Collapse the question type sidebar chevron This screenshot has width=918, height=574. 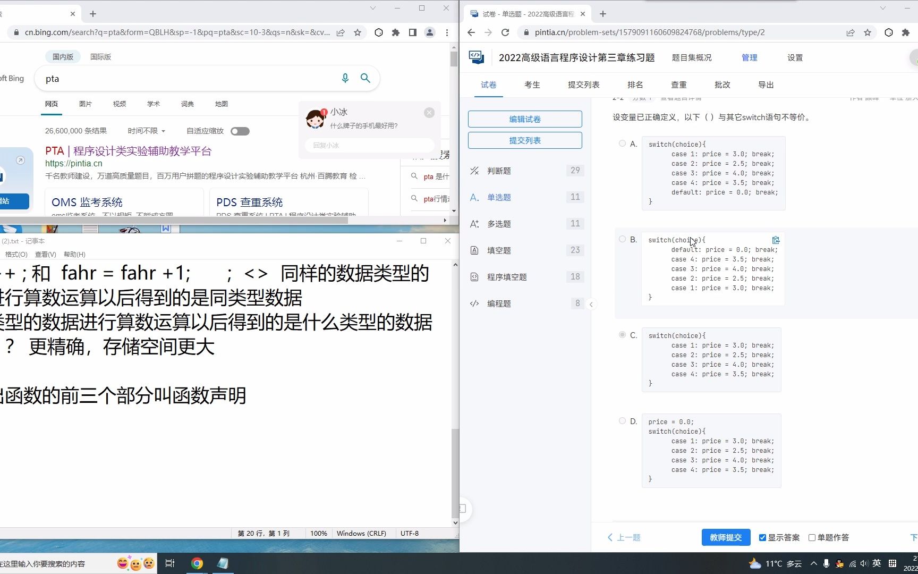[592, 304]
